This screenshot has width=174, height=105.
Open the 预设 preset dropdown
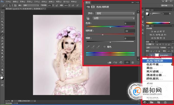point(115,13)
